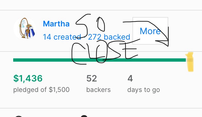Click the handwritten 'CLOSE' annotation
The width and height of the screenshot is (202, 117).
click(x=104, y=54)
